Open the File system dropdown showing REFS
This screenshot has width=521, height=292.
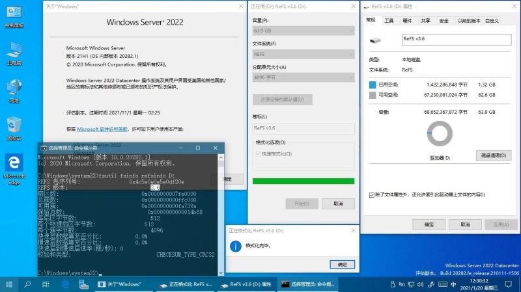pyautogui.click(x=303, y=54)
